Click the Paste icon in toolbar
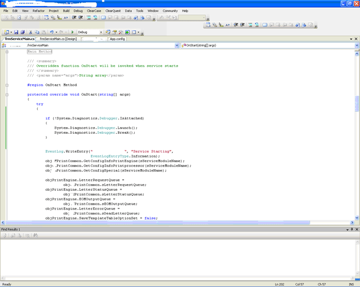Screen dimensions: 360x287 [x=44, y=32]
